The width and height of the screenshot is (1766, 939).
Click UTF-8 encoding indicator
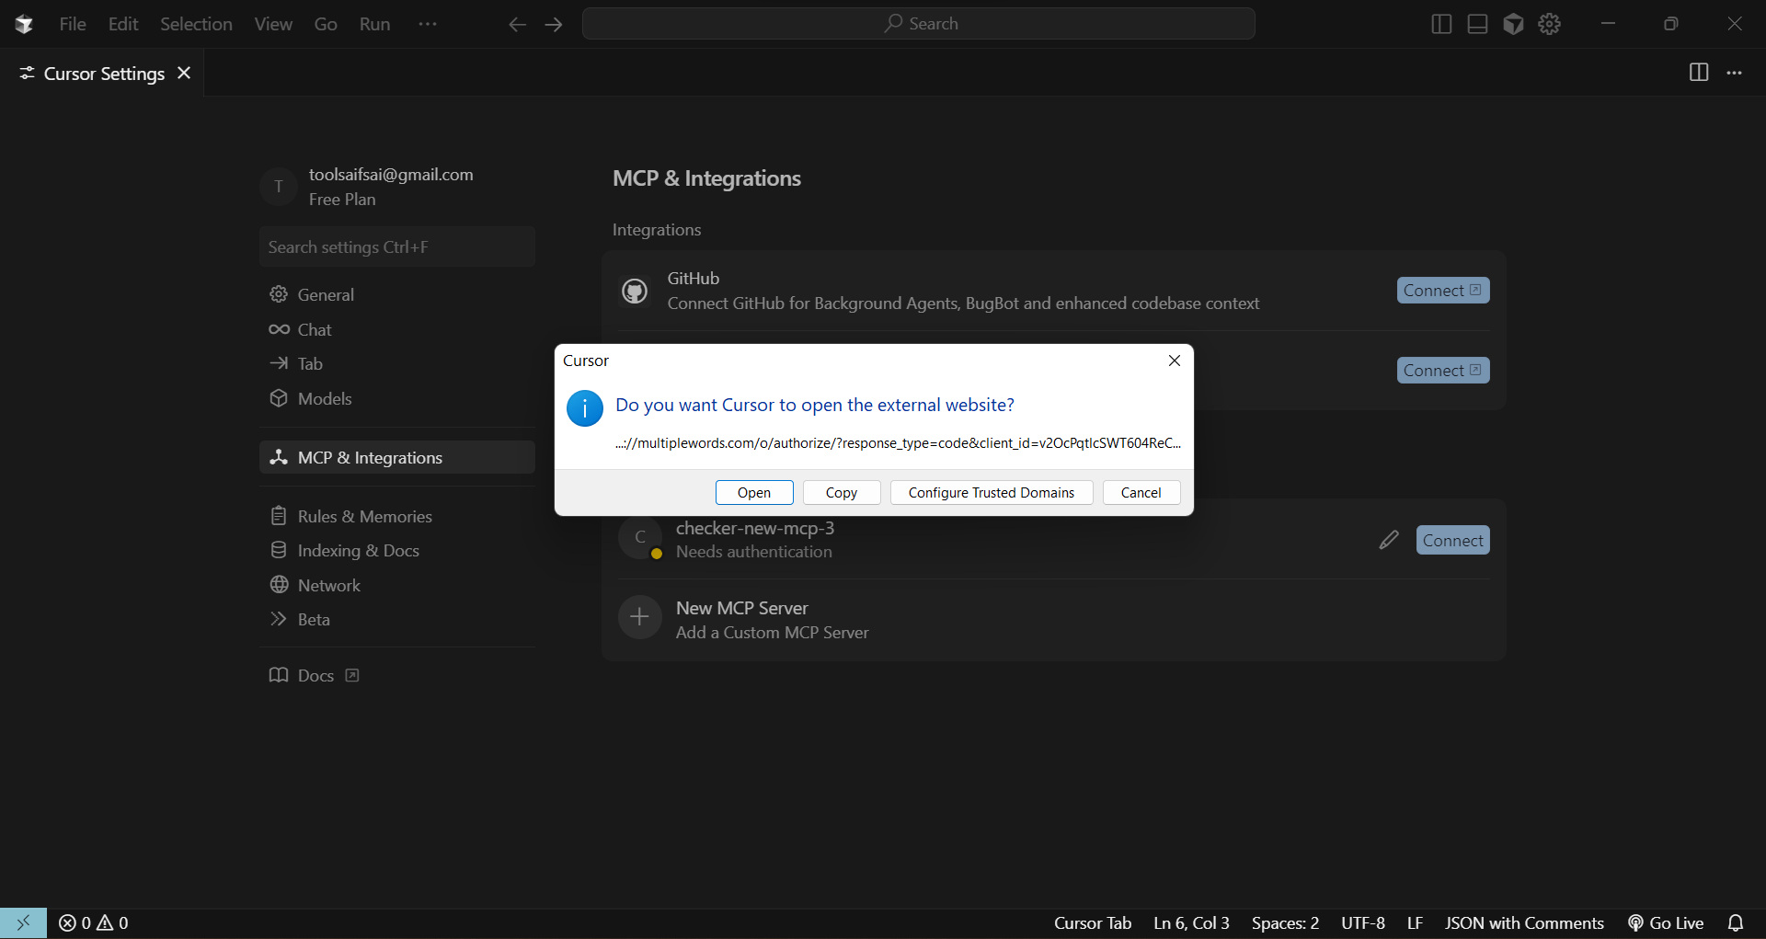[x=1363, y=922]
